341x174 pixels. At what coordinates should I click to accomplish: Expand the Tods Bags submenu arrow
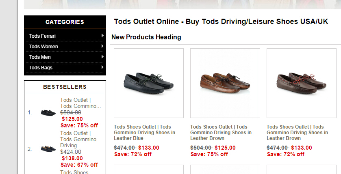[x=102, y=67]
